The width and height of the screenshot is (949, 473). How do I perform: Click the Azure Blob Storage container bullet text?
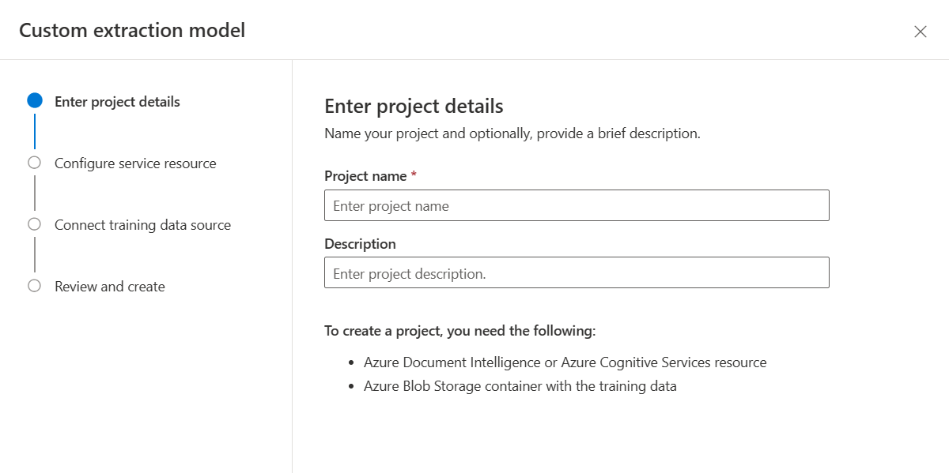coord(519,386)
